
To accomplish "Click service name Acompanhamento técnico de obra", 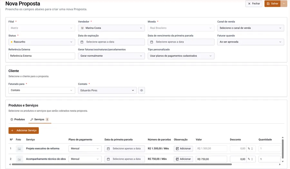I will [x=46, y=159].
